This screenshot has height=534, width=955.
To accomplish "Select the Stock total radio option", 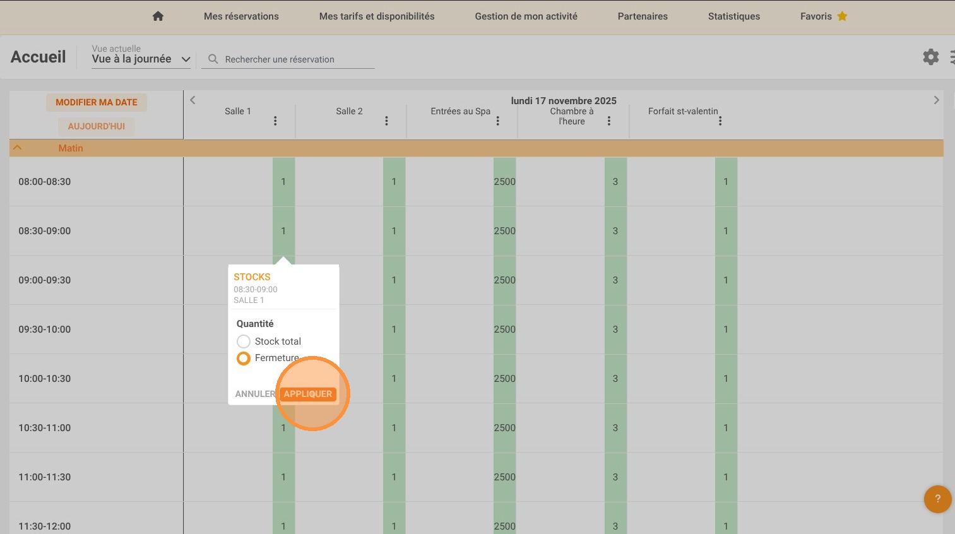I will point(244,341).
